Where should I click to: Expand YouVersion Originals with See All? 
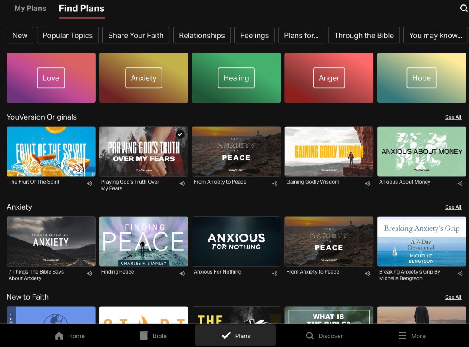pyautogui.click(x=453, y=117)
